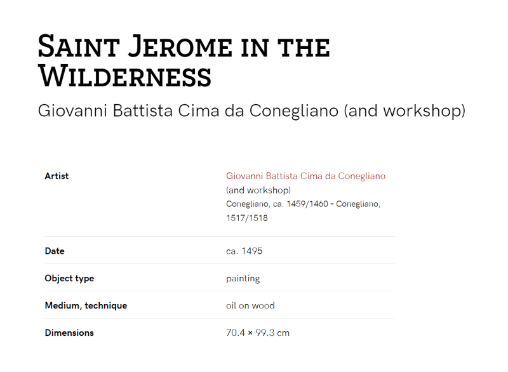This screenshot has height=372, width=508.
Task: Click the word Saint in the heading
Action: click(79, 47)
